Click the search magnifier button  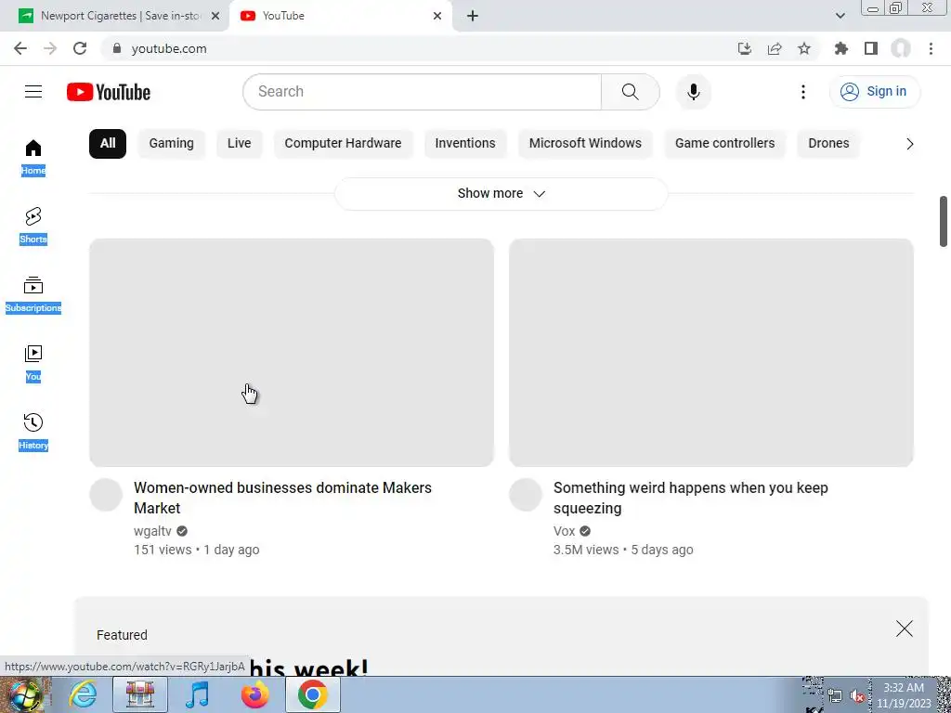coord(631,92)
